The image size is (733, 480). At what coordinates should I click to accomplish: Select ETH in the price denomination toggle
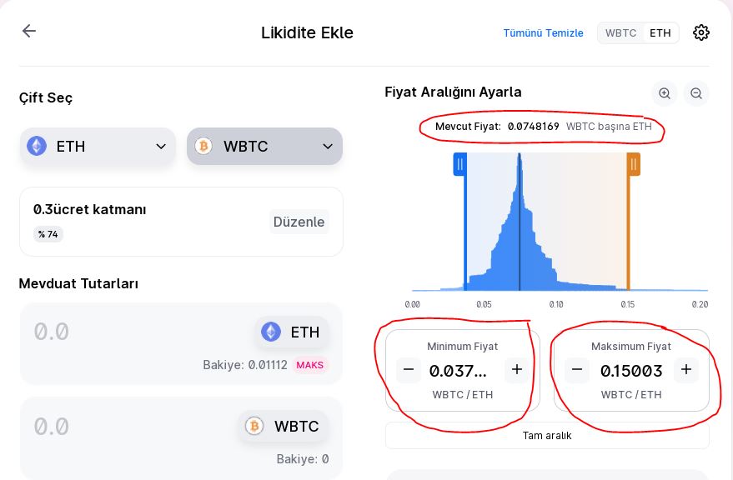(x=660, y=33)
